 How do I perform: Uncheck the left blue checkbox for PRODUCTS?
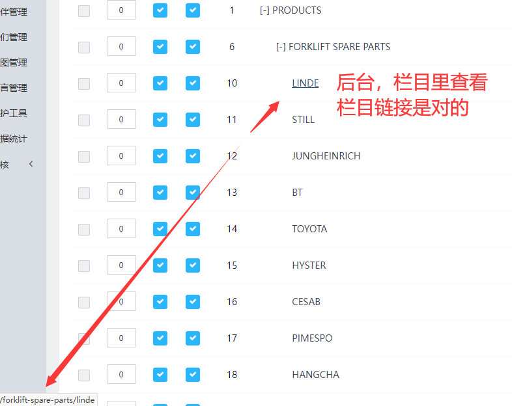(x=160, y=10)
